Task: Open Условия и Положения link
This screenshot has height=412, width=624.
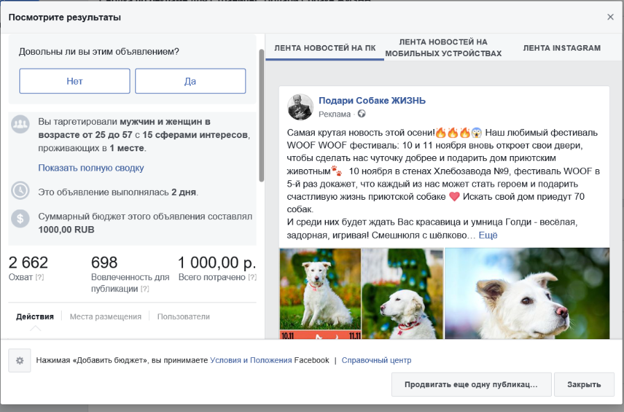Action: pyautogui.click(x=251, y=360)
